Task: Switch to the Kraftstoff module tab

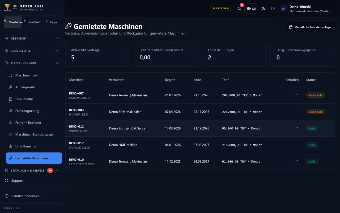Action: click(x=32, y=22)
